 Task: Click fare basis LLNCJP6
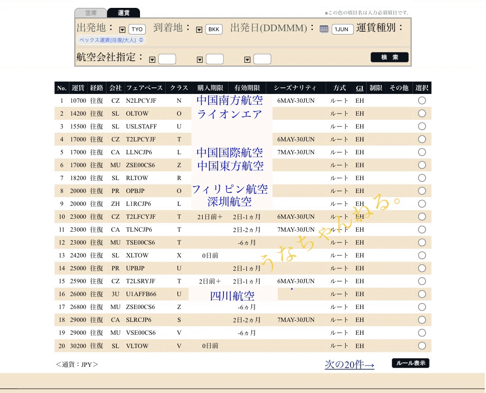click(139, 152)
